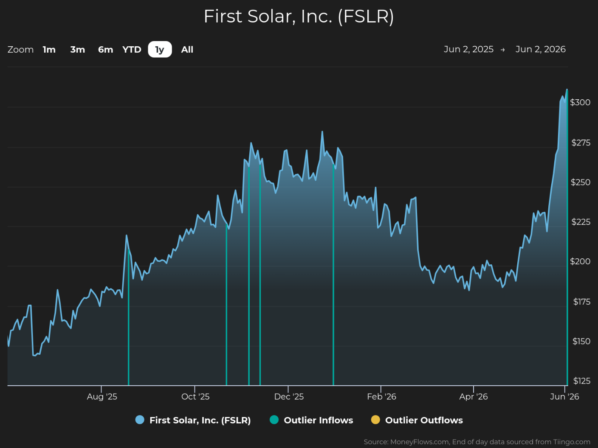Click the Apr '26 axis label
This screenshot has width=598, height=448.
474,397
